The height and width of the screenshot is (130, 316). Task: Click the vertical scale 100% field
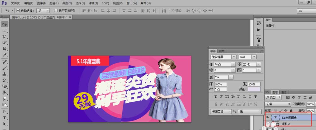(221, 84)
